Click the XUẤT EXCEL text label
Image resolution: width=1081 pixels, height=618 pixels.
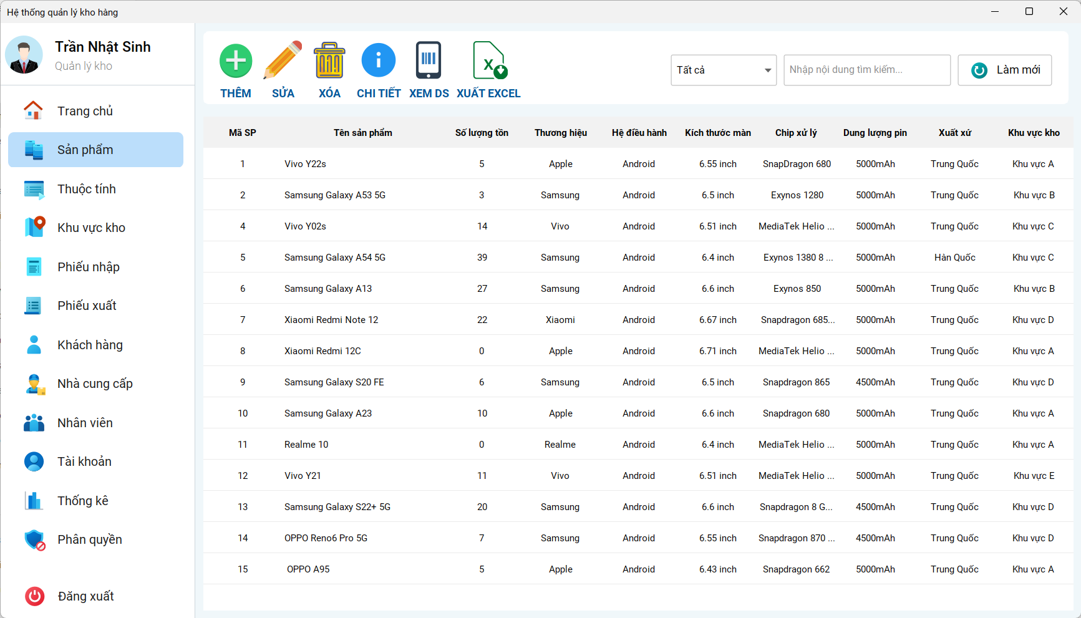click(488, 94)
